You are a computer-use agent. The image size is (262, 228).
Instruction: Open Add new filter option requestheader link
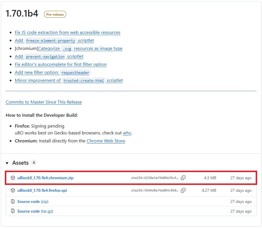52,72
